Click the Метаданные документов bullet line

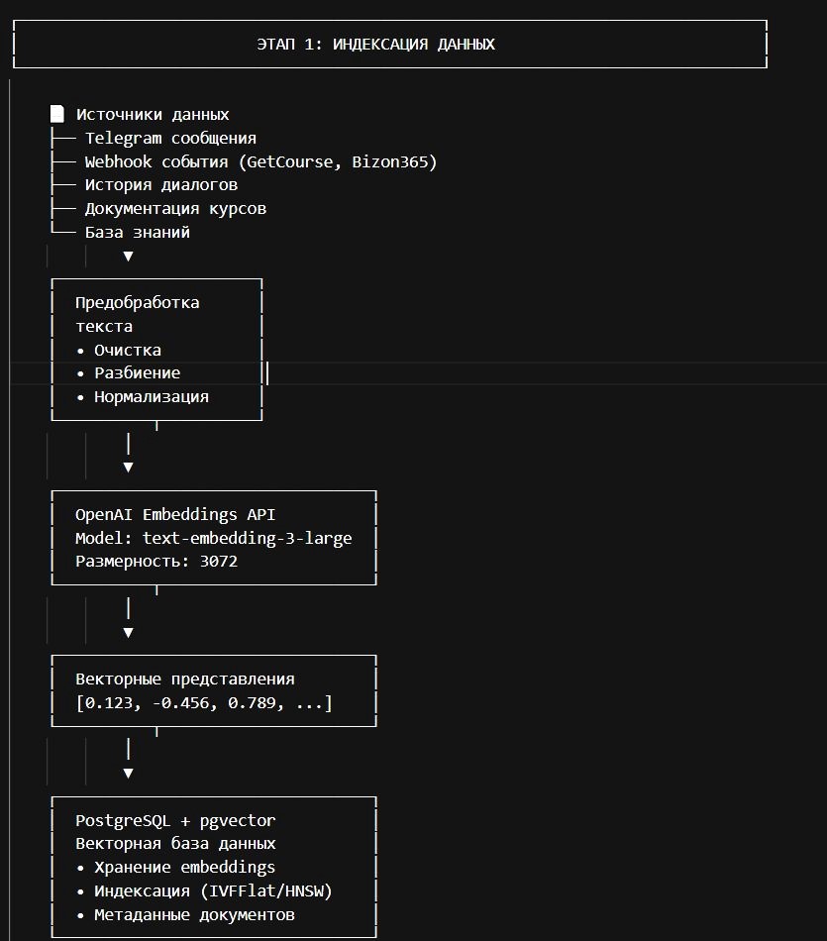pyautogui.click(x=194, y=915)
